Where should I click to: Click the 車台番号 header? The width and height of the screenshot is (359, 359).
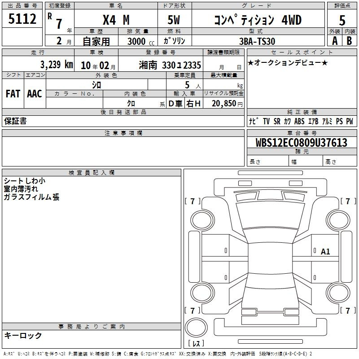302,133
